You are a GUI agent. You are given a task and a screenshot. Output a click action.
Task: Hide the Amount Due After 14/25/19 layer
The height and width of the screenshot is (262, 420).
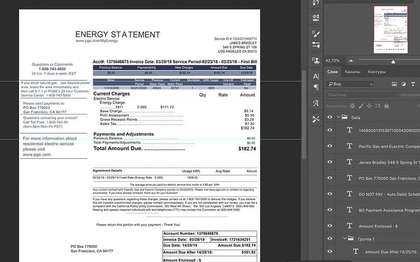(330, 252)
